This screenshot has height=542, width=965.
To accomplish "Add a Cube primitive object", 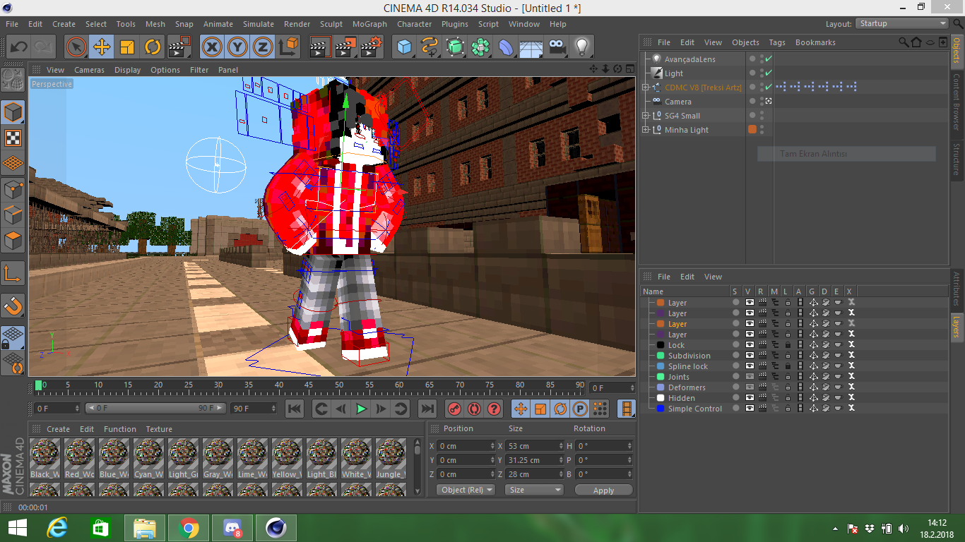I will 404,47.
